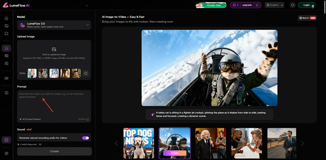Open the book icon in the sidebar
This screenshot has width=326, height=160.
coord(7,93)
